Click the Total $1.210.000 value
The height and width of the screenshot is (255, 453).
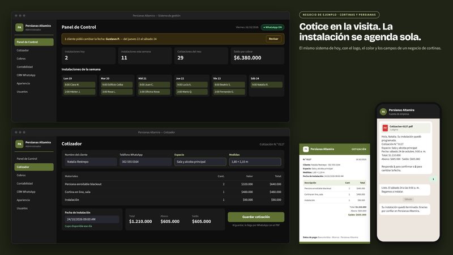click(x=140, y=222)
